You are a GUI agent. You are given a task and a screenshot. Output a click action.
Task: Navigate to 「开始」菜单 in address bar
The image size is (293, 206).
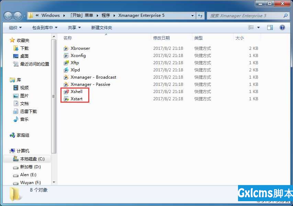(81, 15)
